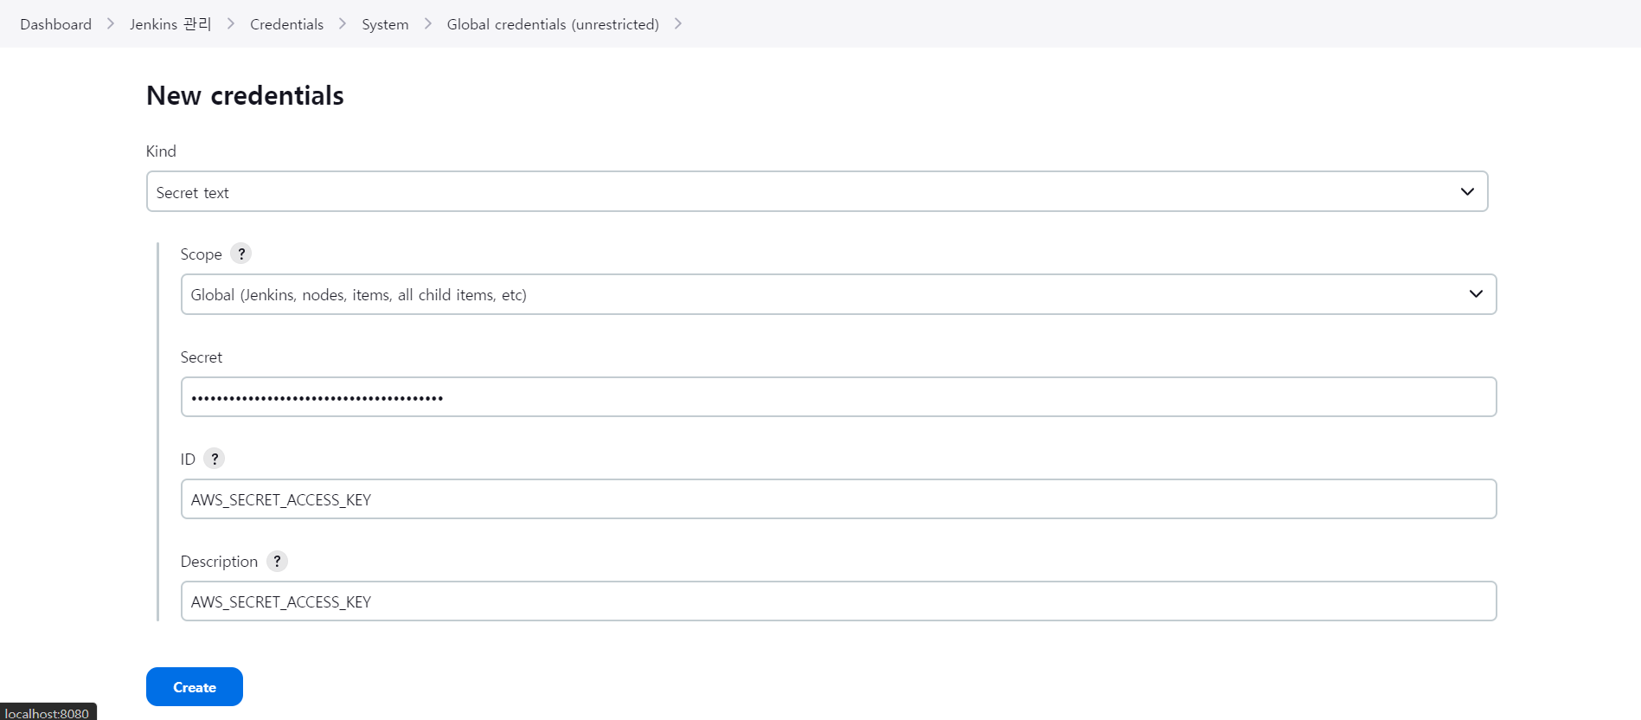Image resolution: width=1641 pixels, height=720 pixels.
Task: Click the chevron after System breadcrumb
Action: pyautogui.click(x=428, y=24)
